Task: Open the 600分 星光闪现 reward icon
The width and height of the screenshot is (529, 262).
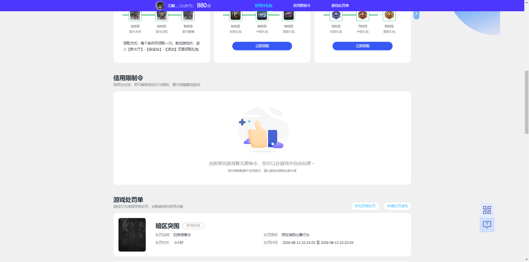Action: tap(161, 16)
